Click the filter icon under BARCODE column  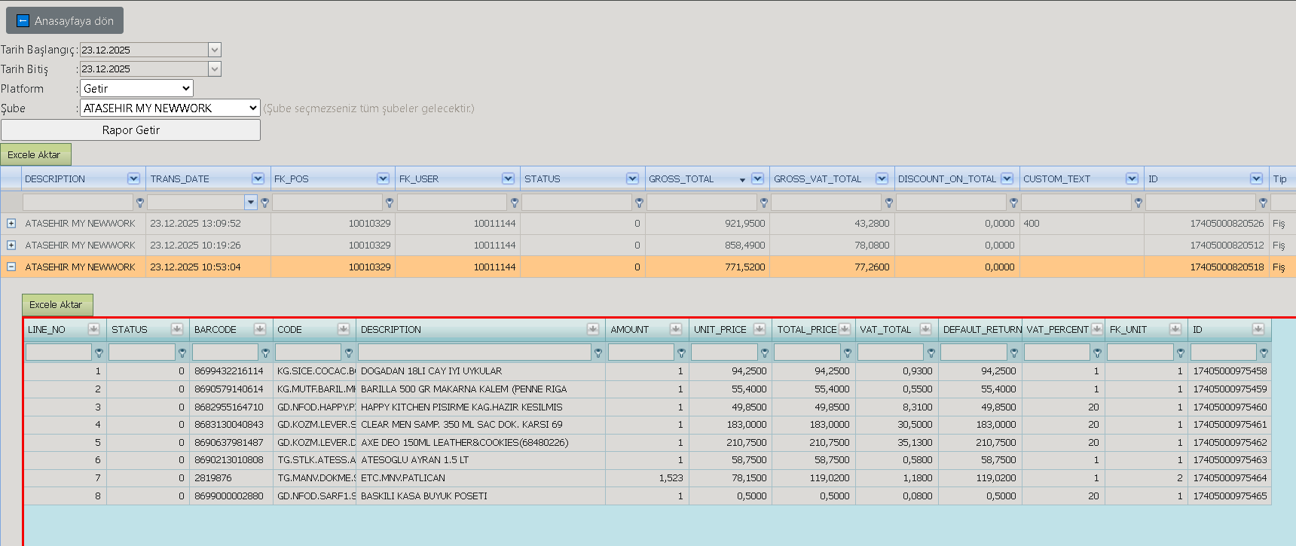[x=265, y=352]
